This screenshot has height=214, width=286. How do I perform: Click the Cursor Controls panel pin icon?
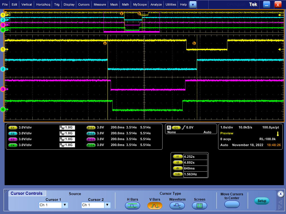6,191
